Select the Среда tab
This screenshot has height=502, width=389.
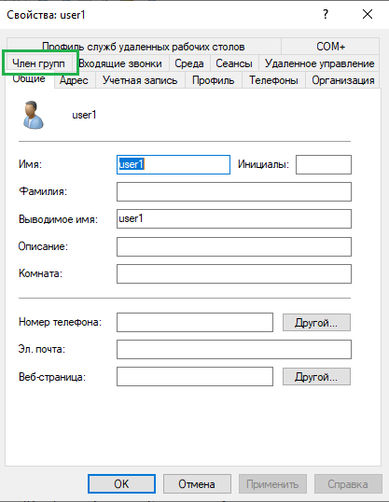click(189, 63)
